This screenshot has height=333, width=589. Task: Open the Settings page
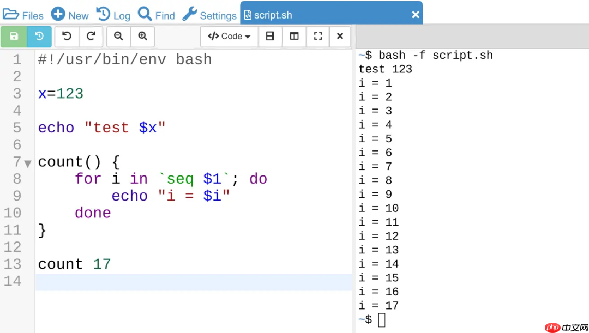coord(209,15)
